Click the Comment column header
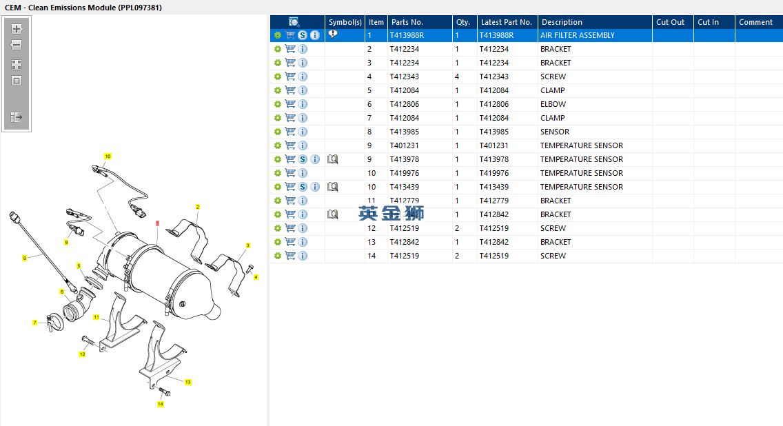The height and width of the screenshot is (426, 783). point(758,22)
